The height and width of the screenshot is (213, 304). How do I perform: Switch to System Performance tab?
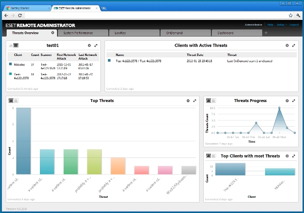(x=83, y=33)
